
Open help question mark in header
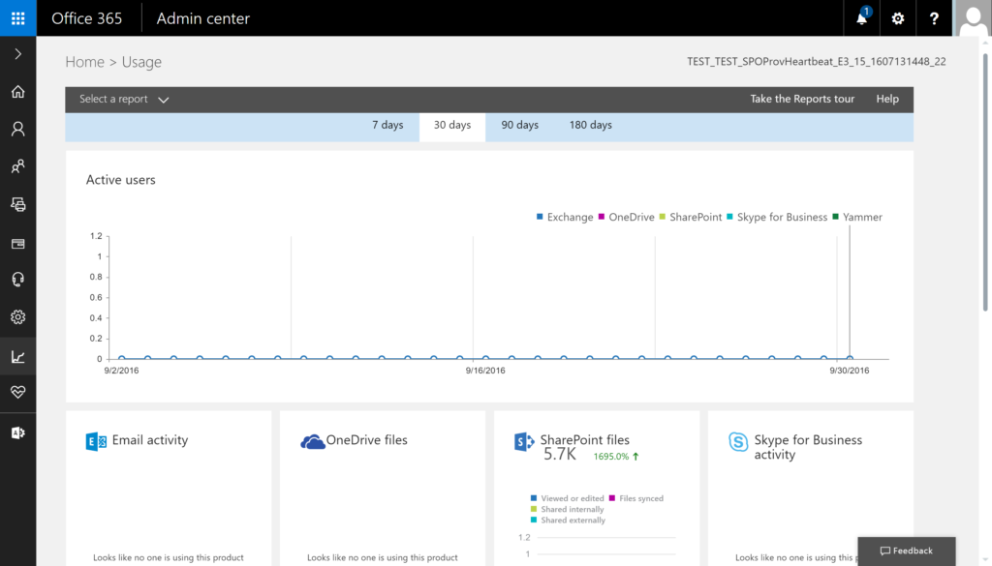pyautogui.click(x=934, y=17)
